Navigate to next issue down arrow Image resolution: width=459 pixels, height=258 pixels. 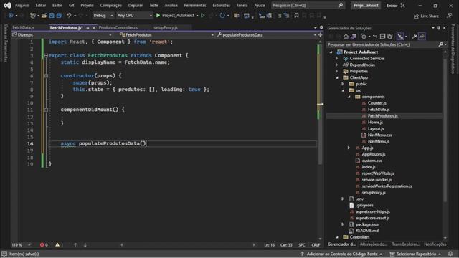(85, 245)
